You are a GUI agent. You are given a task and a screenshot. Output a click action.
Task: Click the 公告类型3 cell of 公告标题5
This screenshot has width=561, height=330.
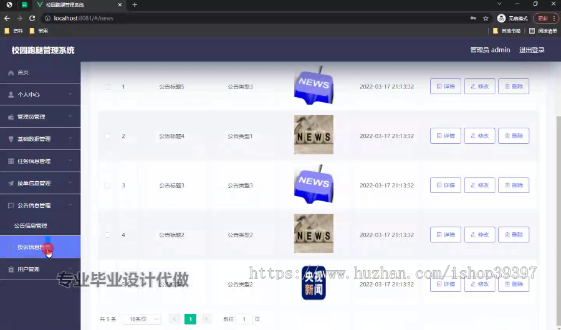pos(240,87)
